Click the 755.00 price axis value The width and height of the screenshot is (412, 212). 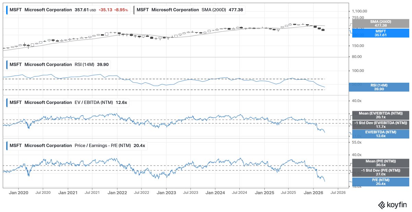coord(358,18)
